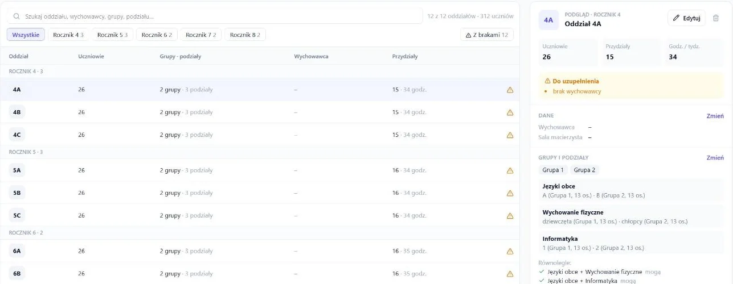Focus the search field for oddziały

point(215,16)
